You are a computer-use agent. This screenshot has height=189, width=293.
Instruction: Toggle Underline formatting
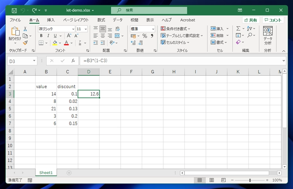pos(55,36)
